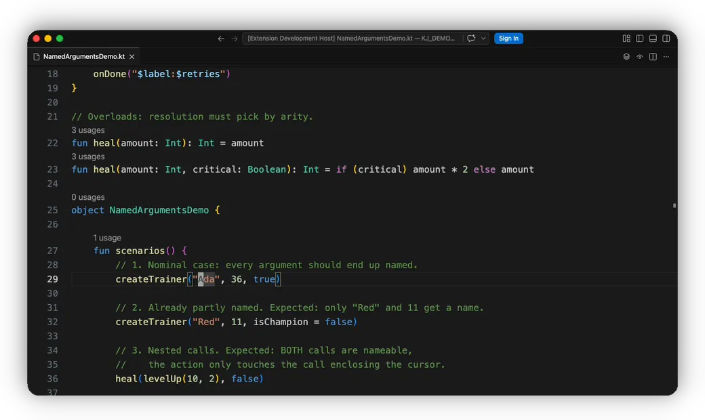
Task: Split the editor to the right
Action: [x=653, y=57]
